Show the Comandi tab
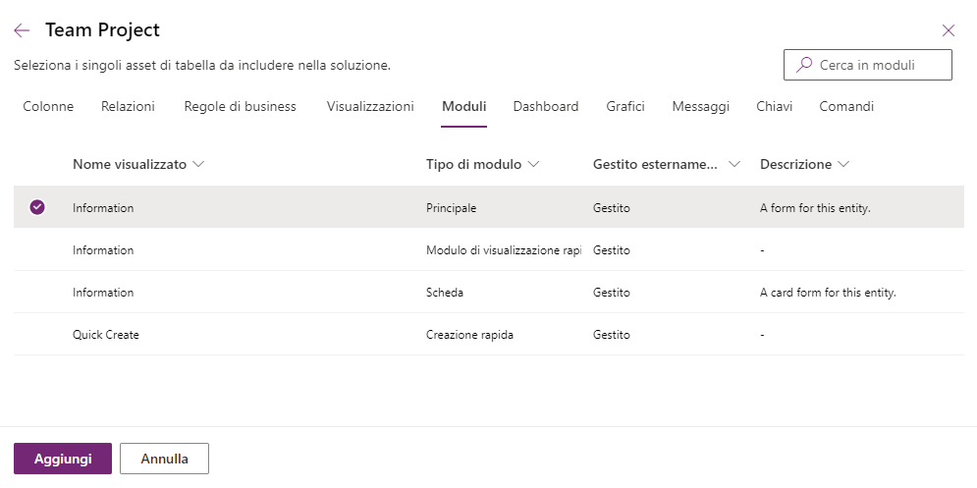Image resolution: width=977 pixels, height=488 pixels. [846, 107]
